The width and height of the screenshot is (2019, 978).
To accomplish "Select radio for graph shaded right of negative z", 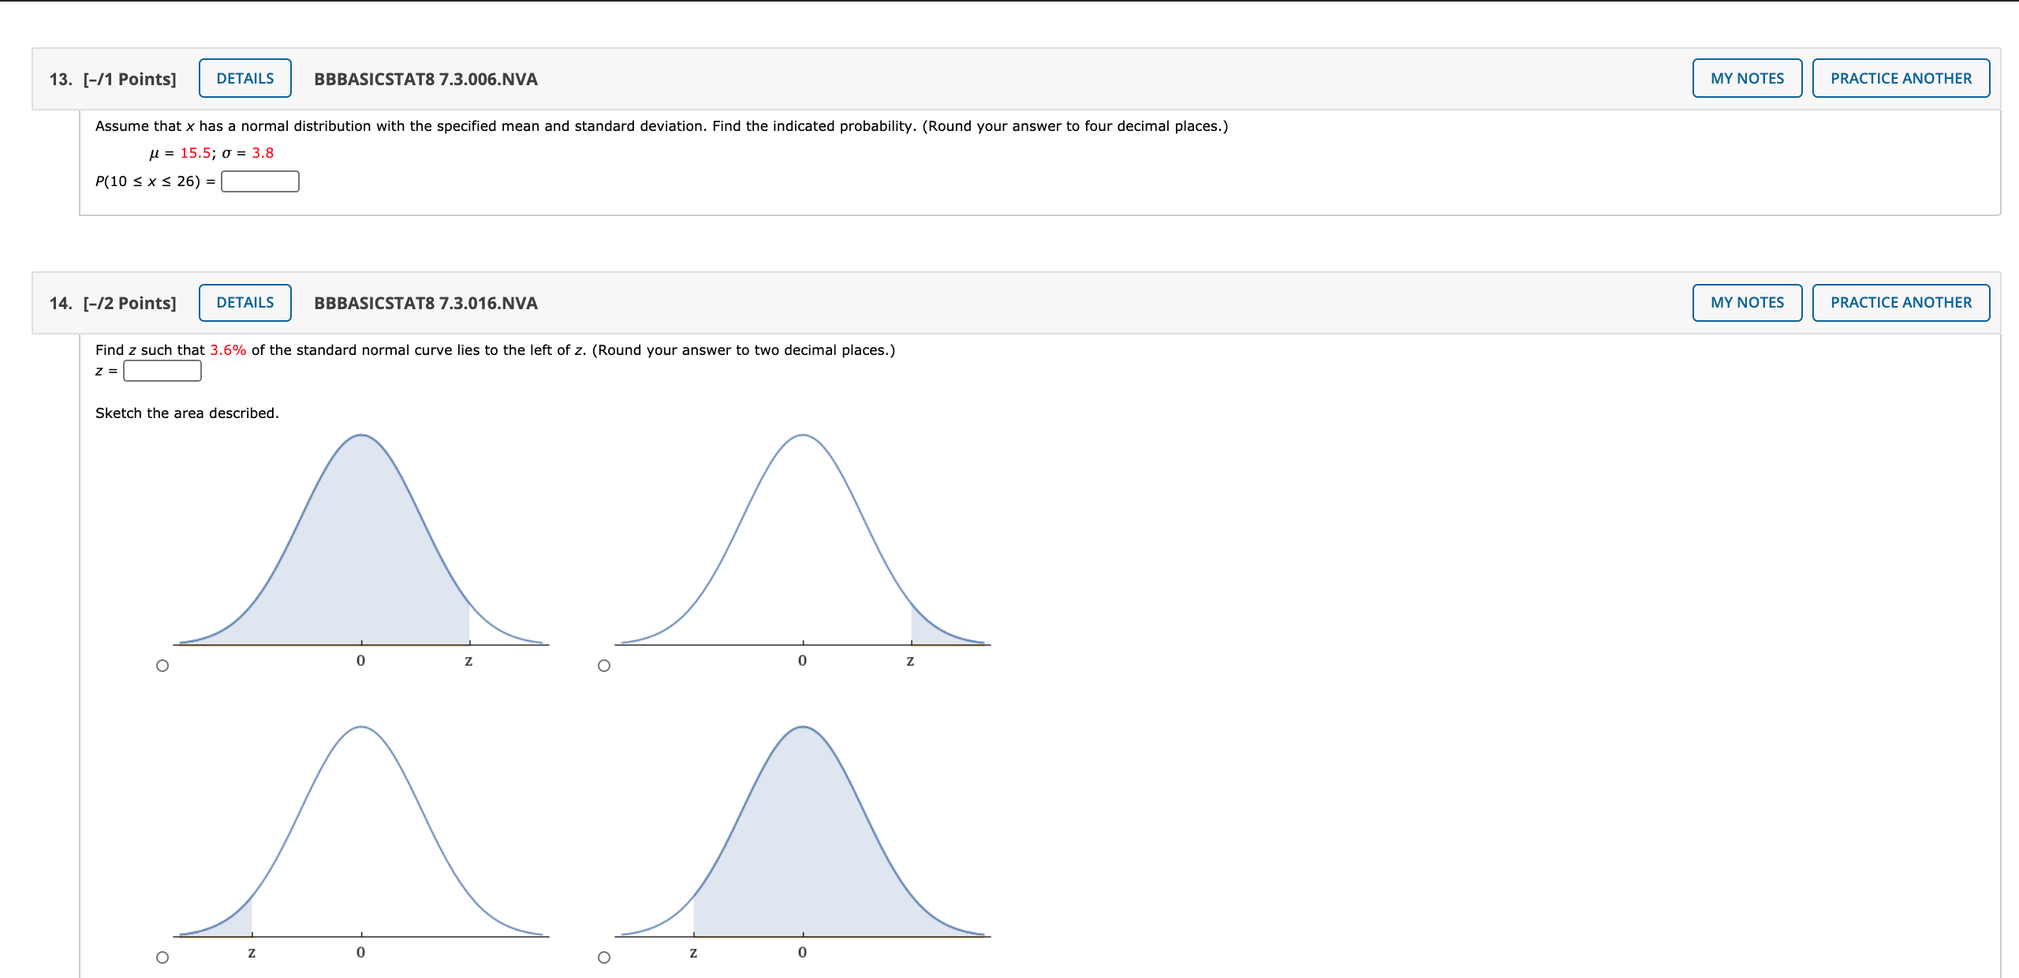I will pos(604,957).
